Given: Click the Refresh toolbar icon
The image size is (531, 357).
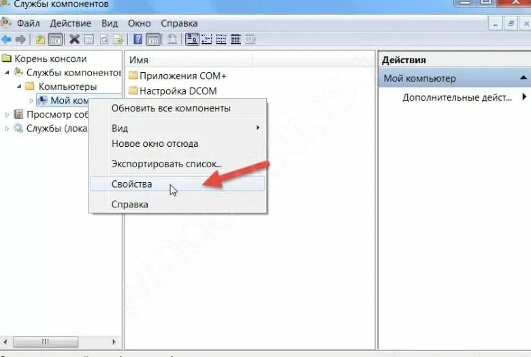Looking at the screenshot, I should tap(104, 39).
